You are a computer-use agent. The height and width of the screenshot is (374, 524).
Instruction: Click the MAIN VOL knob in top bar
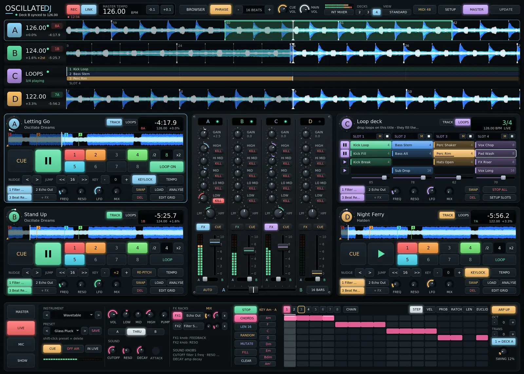(304, 9)
